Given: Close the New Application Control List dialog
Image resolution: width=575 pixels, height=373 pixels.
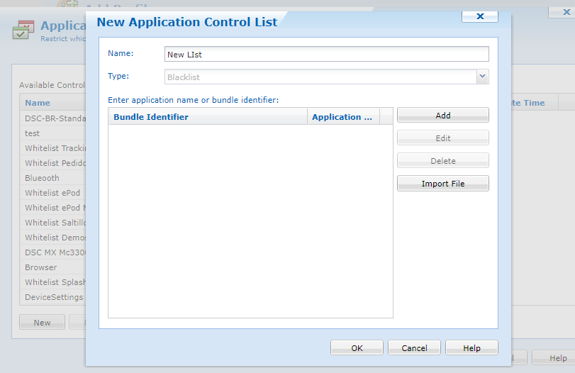Looking at the screenshot, I should (479, 16).
